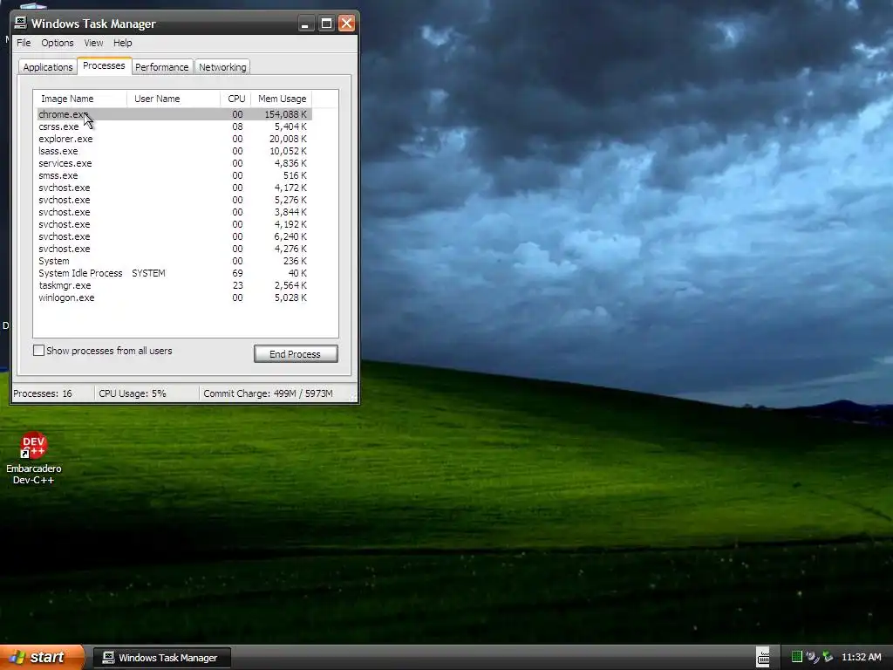Select svchost.exe using 6,240 K
This screenshot has height=670, width=893.
tap(174, 236)
